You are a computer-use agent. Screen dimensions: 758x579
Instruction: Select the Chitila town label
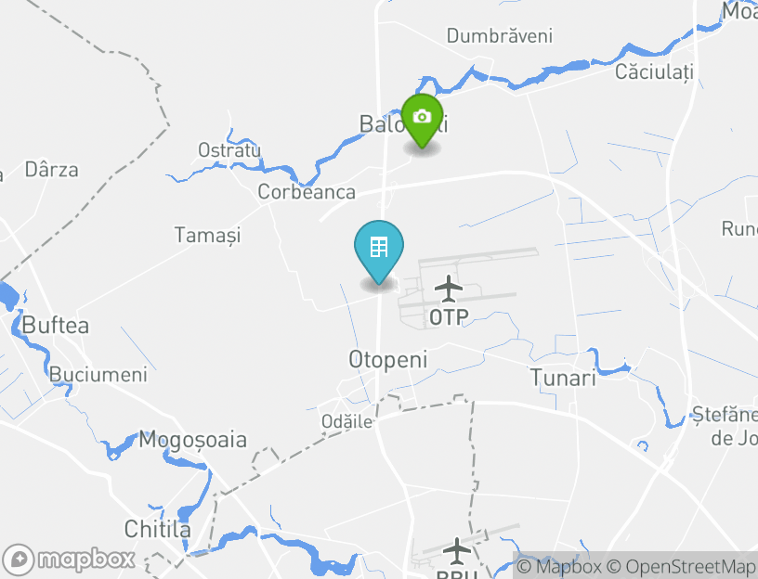click(x=158, y=529)
